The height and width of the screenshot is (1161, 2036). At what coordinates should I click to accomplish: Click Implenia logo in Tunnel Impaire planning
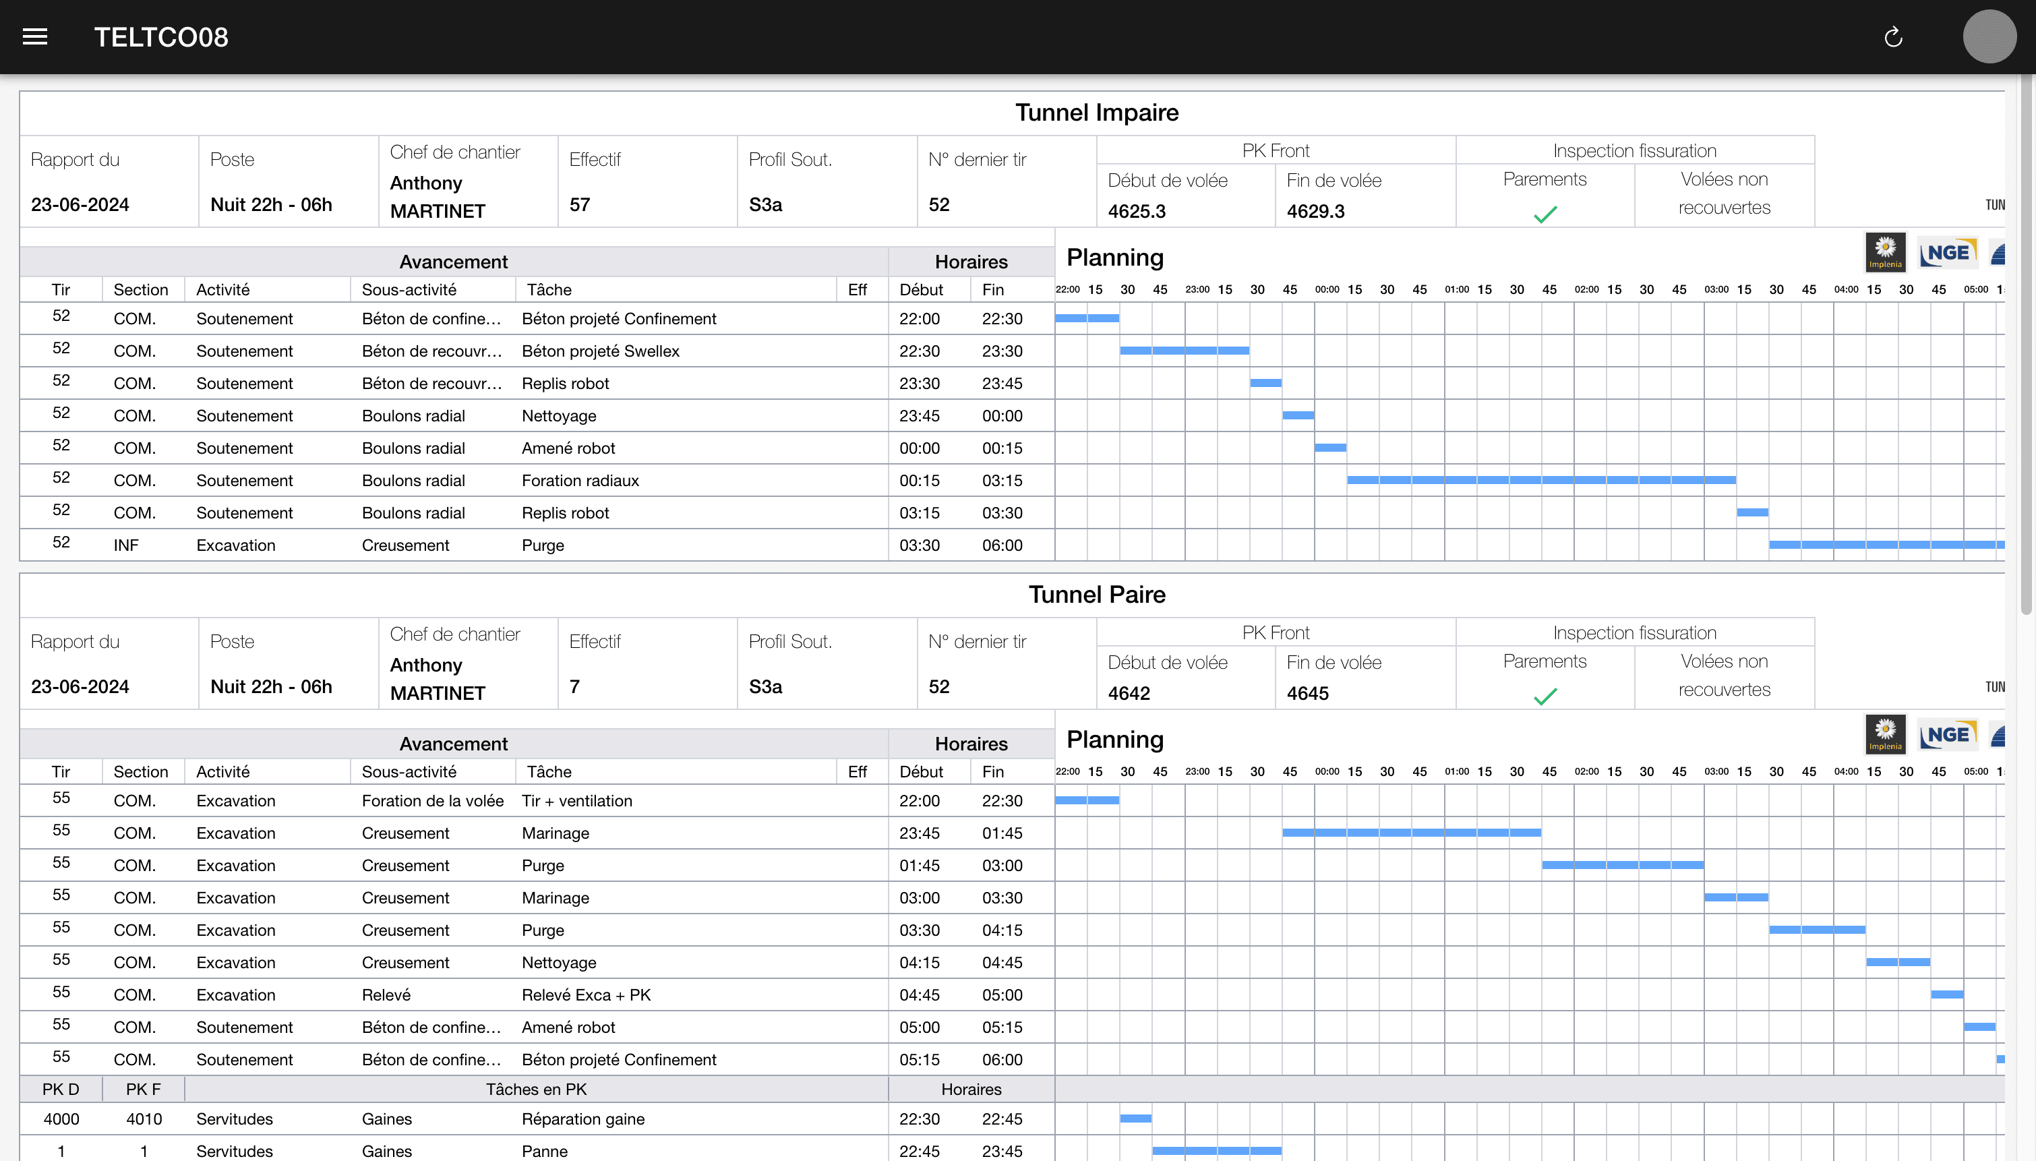click(1886, 253)
